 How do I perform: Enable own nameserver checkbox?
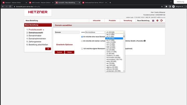click(82, 49)
